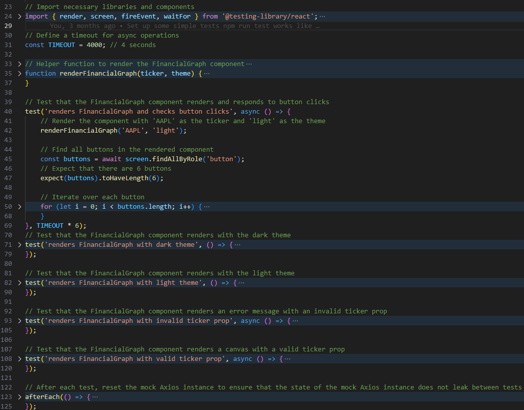
Task: Click the test name 'renders FinancialGraph with dark theme'
Action: 121,245
